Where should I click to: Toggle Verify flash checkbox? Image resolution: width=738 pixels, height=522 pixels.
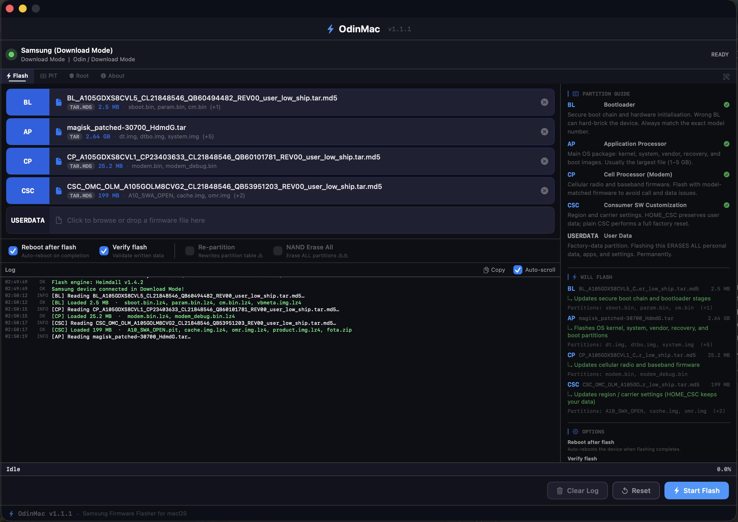[104, 251]
